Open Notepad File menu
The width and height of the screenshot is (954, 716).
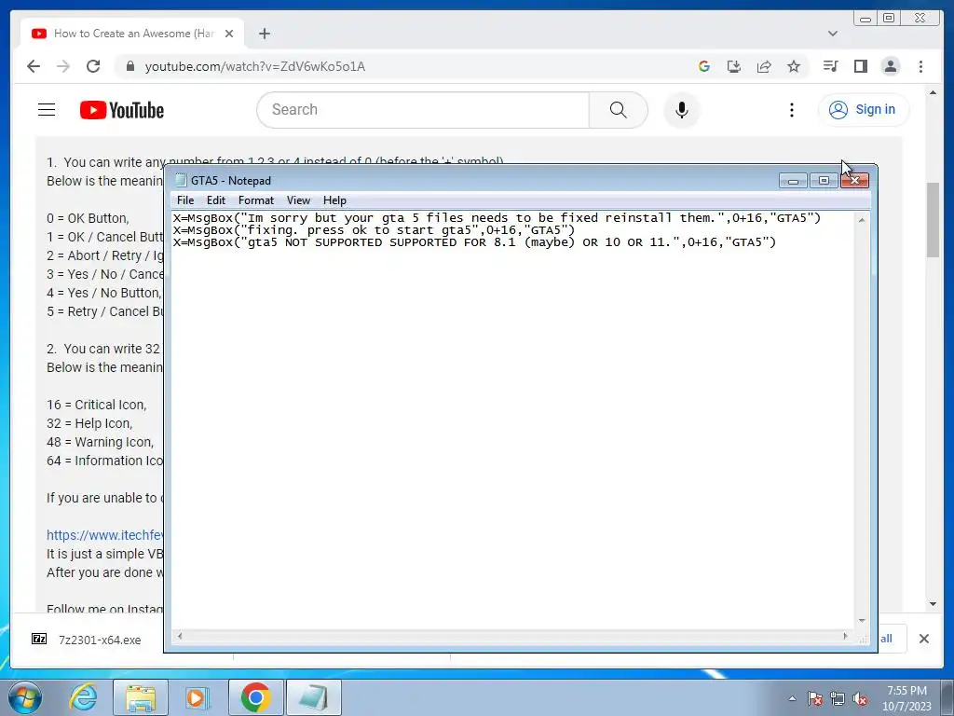(185, 200)
